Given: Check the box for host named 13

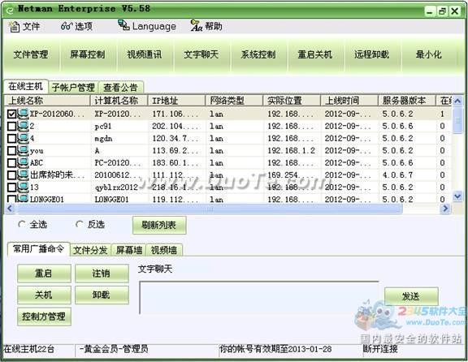Looking at the screenshot, I should click(11, 187).
